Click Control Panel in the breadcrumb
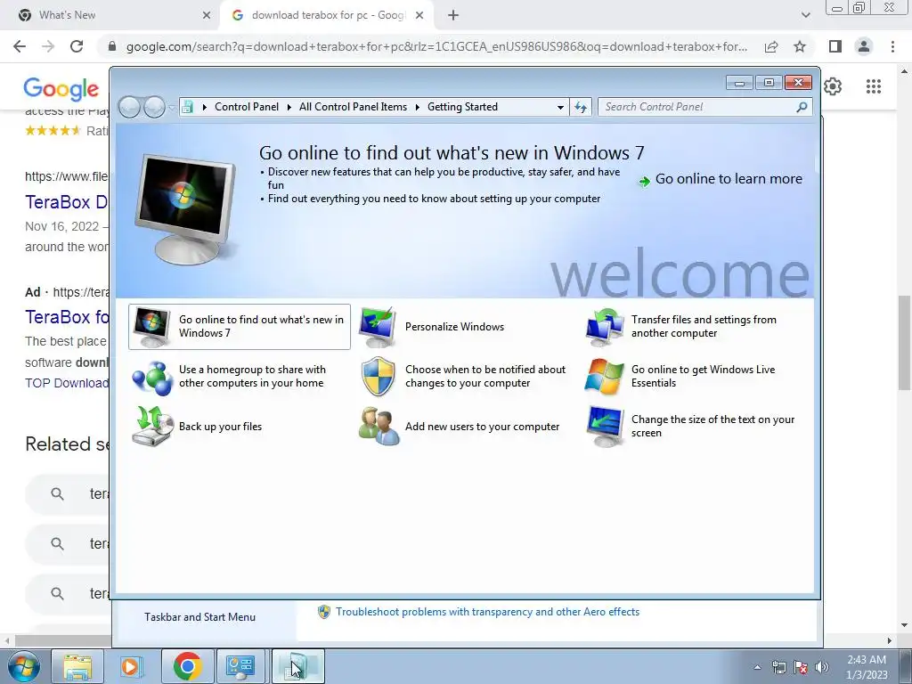The height and width of the screenshot is (684, 912). pos(247,107)
